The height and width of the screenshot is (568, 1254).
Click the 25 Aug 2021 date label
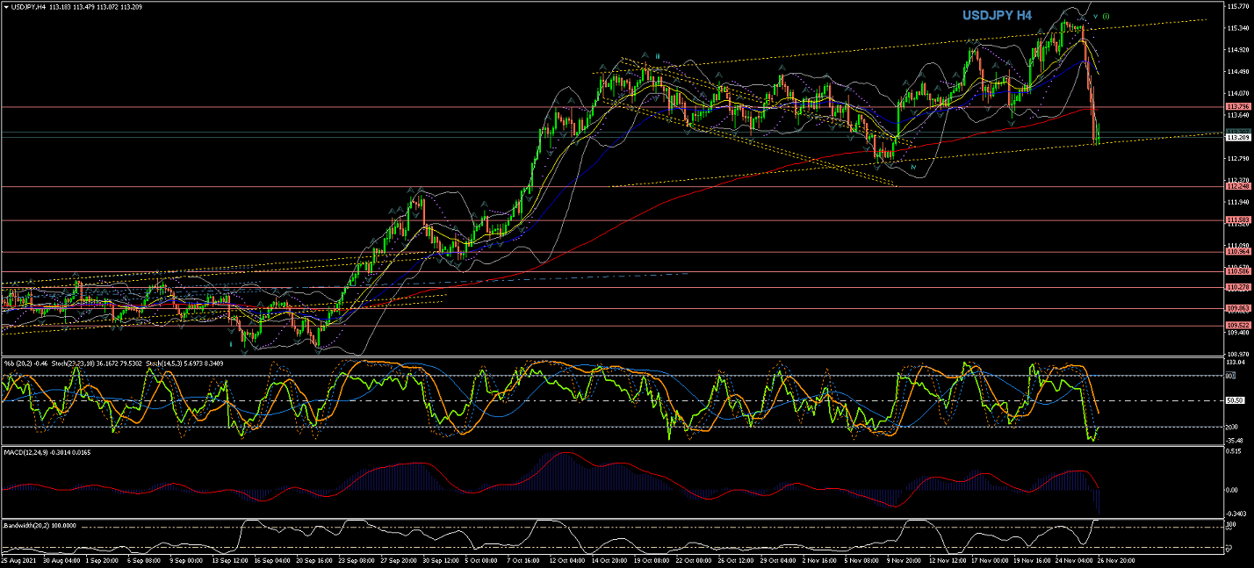click(17, 559)
